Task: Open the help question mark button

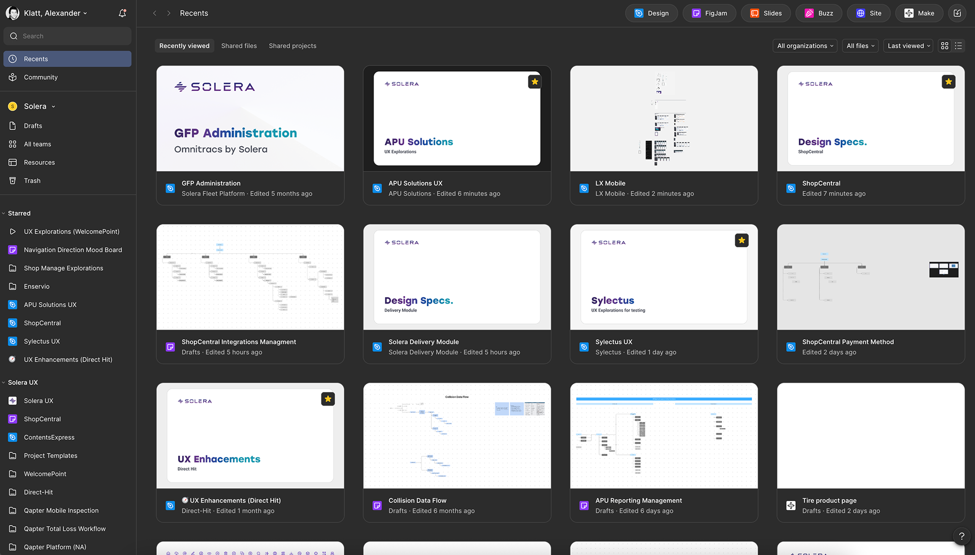Action: (961, 536)
